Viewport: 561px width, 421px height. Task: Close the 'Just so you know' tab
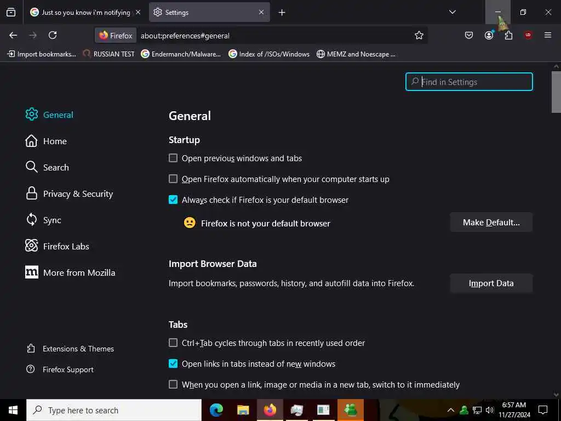coord(138,12)
